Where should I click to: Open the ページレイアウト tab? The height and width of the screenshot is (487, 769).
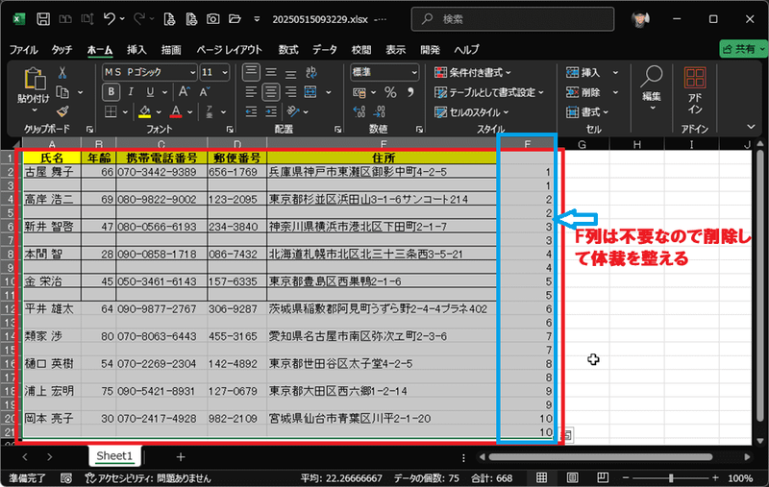point(229,50)
